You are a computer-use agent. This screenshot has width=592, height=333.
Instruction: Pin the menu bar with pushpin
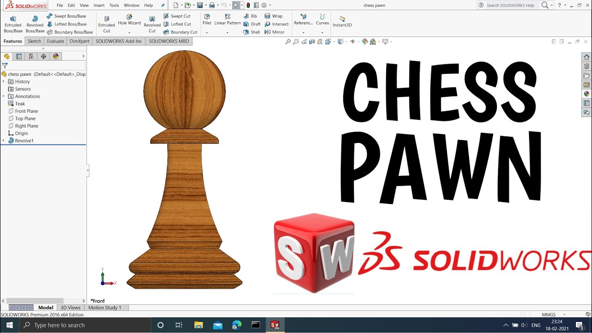click(162, 6)
